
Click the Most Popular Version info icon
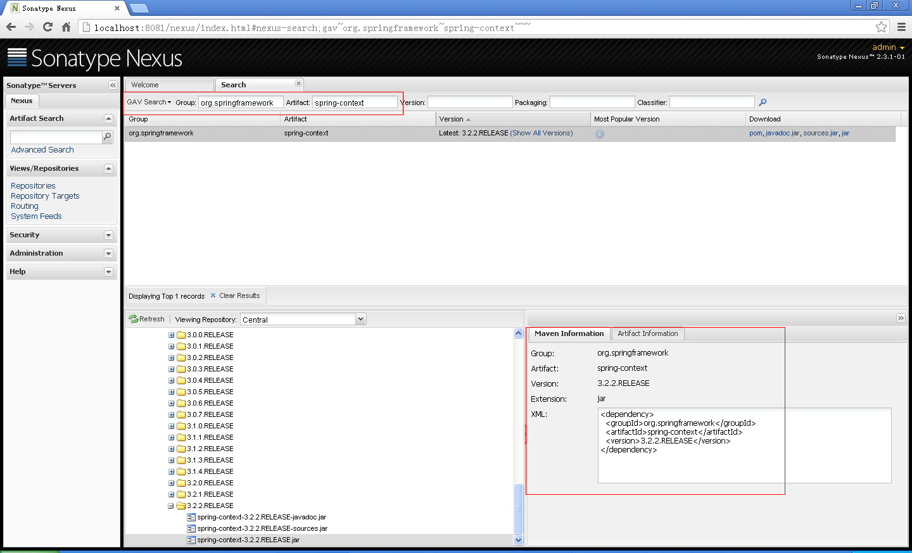click(600, 134)
